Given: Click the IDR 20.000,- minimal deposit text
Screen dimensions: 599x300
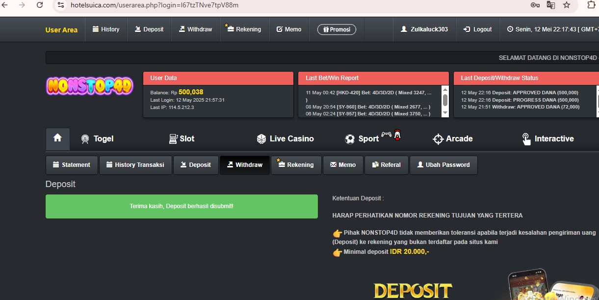Looking at the screenshot, I should [410, 251].
